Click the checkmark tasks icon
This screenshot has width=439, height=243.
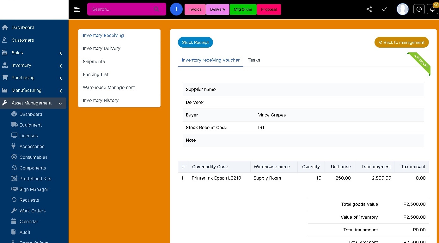point(384,9)
